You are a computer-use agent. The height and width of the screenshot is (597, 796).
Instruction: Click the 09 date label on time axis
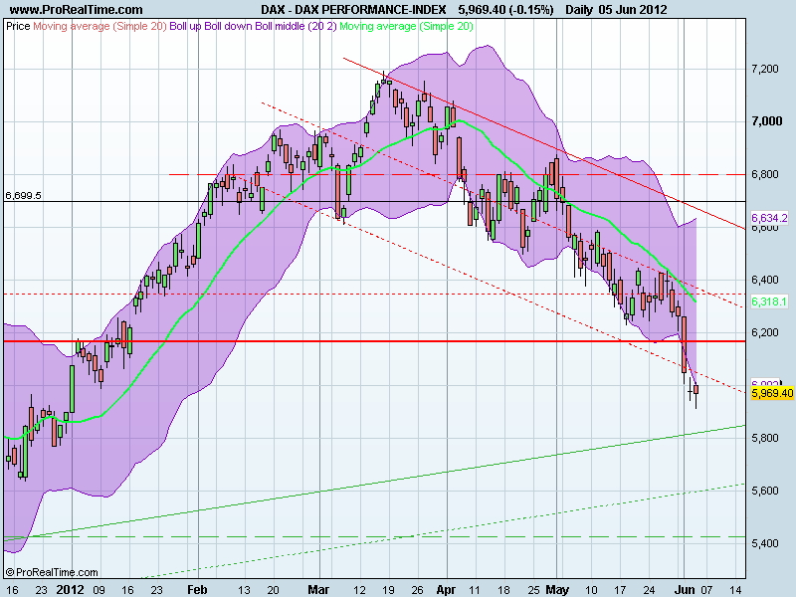coord(99,590)
